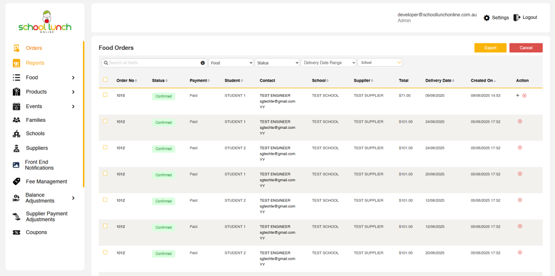Sort by Created On column
The image size is (555, 276).
click(x=483, y=81)
